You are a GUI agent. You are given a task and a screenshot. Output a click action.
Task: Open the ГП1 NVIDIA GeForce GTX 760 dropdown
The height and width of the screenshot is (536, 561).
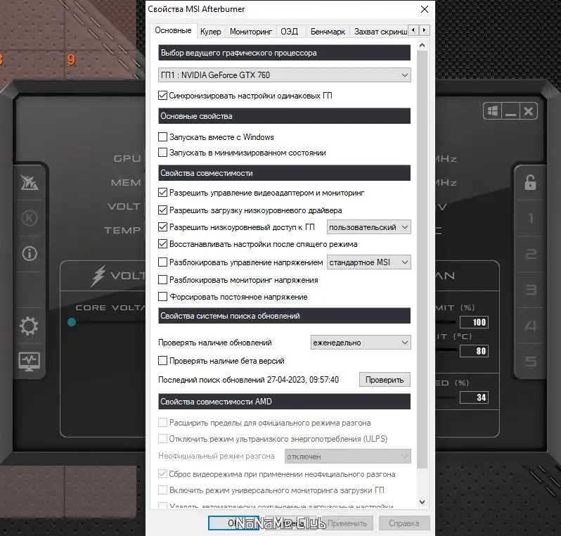pyautogui.click(x=285, y=75)
